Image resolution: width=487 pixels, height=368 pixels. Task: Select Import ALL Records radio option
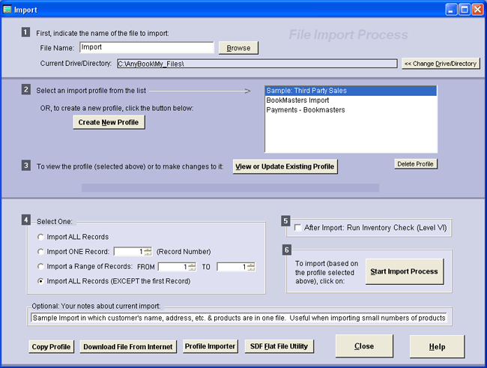[x=41, y=237]
